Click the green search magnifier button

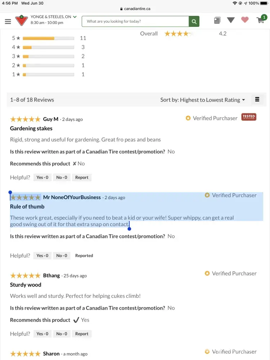pyautogui.click(x=194, y=21)
